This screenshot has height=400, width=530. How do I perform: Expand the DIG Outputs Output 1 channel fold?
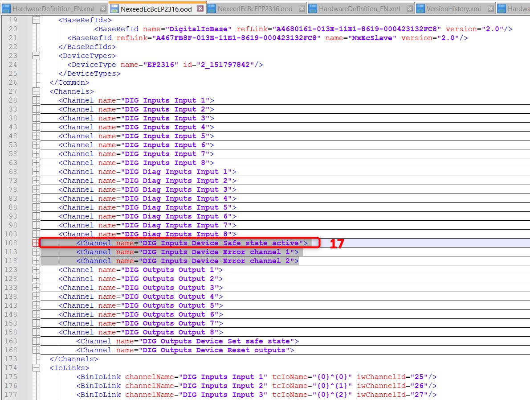(x=36, y=270)
